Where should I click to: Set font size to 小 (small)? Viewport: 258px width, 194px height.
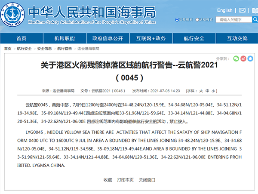214,91
